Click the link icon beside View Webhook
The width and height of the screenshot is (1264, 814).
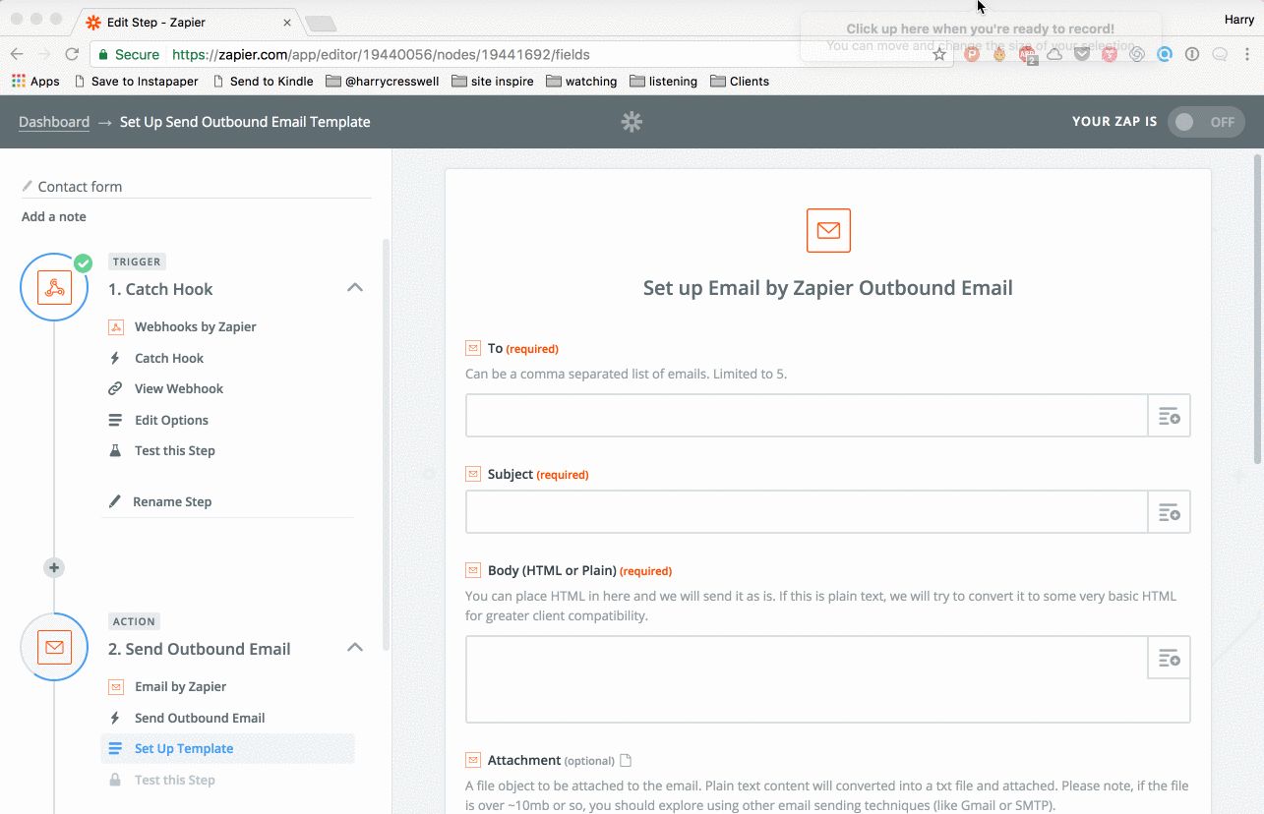tap(115, 388)
